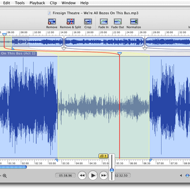The width and height of the screenshot is (190, 190).
Task: Click the Play button
Action: point(93,175)
